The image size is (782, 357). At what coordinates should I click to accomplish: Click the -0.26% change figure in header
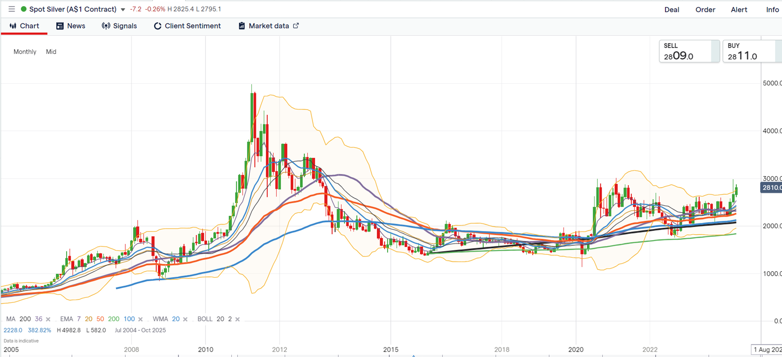click(x=155, y=9)
